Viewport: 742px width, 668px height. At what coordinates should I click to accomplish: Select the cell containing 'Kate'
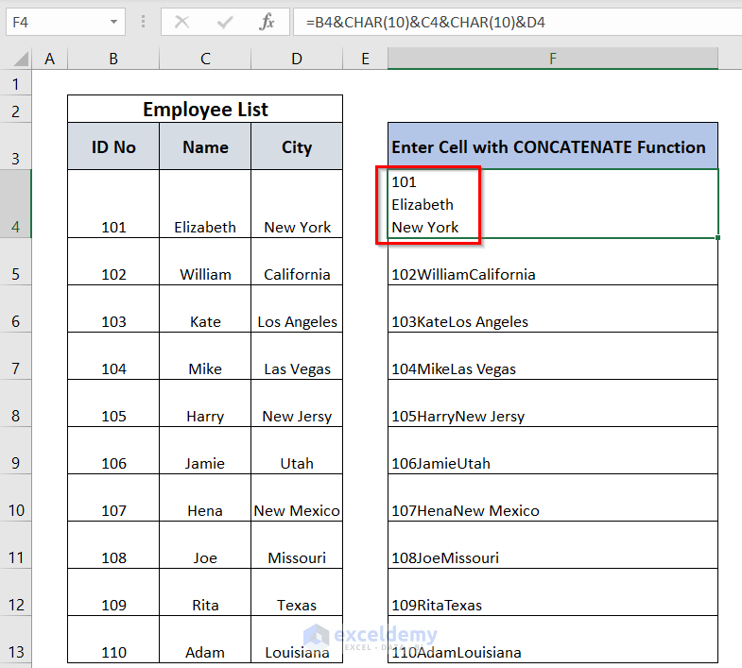click(x=205, y=309)
